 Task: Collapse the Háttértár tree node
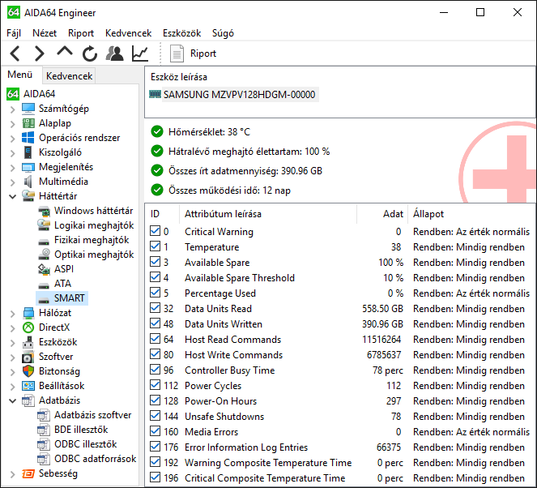(x=12, y=196)
